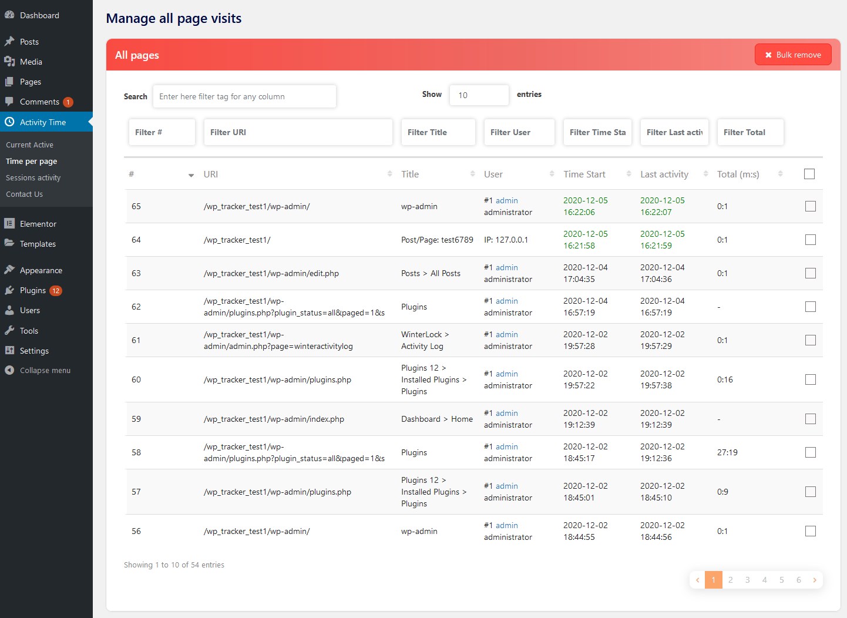The height and width of the screenshot is (618, 847).
Task: Click the Comments speech bubble icon
Action: 9,102
